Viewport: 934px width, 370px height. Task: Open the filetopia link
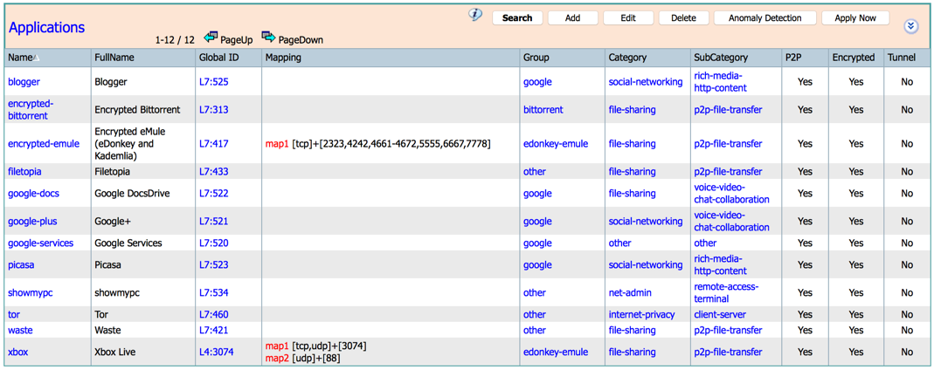click(x=24, y=171)
